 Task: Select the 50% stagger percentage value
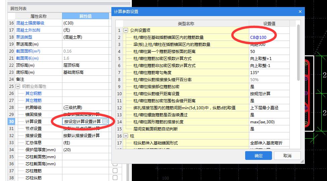click(269, 80)
